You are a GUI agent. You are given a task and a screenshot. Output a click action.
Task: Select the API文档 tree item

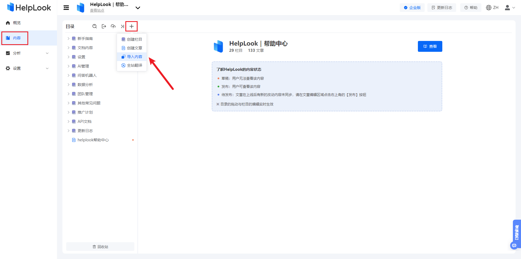tap(84, 121)
